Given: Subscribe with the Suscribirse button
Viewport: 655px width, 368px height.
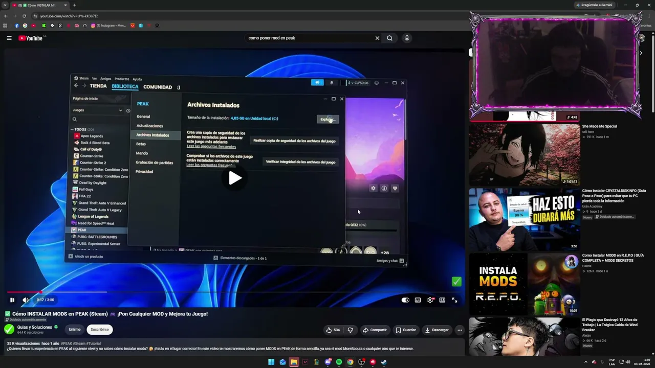Looking at the screenshot, I should tap(100, 330).
